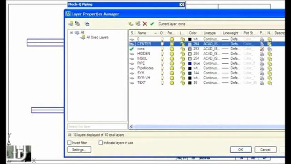Viewport: 291px width, 164px height.
Task: Open linetype for layer 0
Action: [211, 39]
